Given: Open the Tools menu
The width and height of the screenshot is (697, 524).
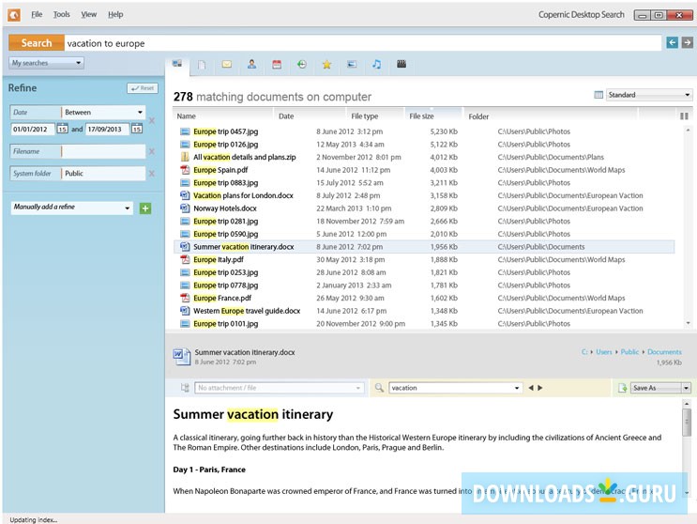Looking at the screenshot, I should [61, 15].
